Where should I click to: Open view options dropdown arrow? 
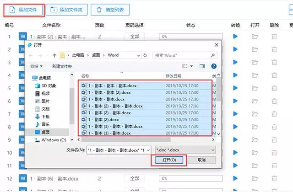[191, 66]
